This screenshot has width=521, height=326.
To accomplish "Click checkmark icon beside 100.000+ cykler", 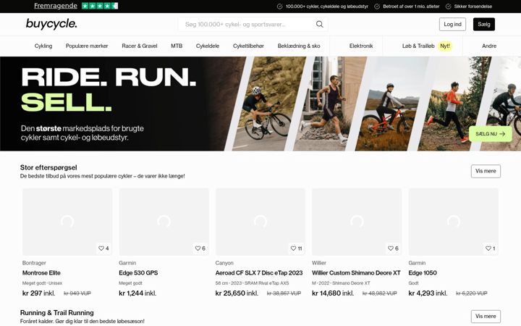I will 280,7.
